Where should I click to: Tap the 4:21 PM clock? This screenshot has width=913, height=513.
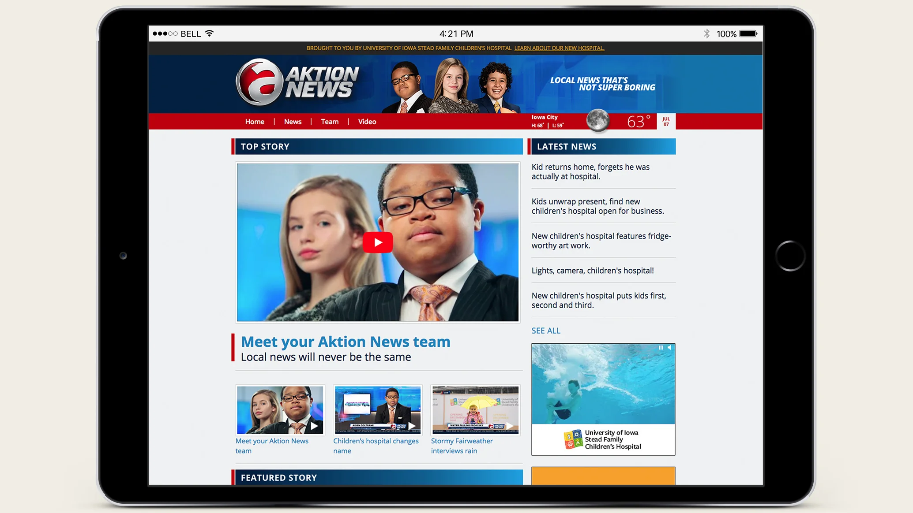(x=456, y=34)
